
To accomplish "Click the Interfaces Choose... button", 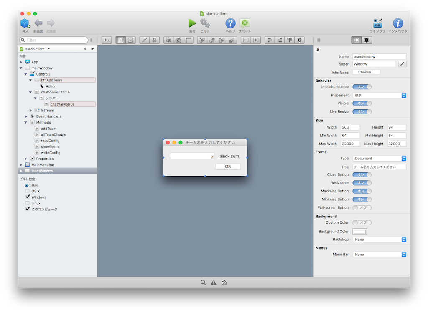I will (366, 72).
